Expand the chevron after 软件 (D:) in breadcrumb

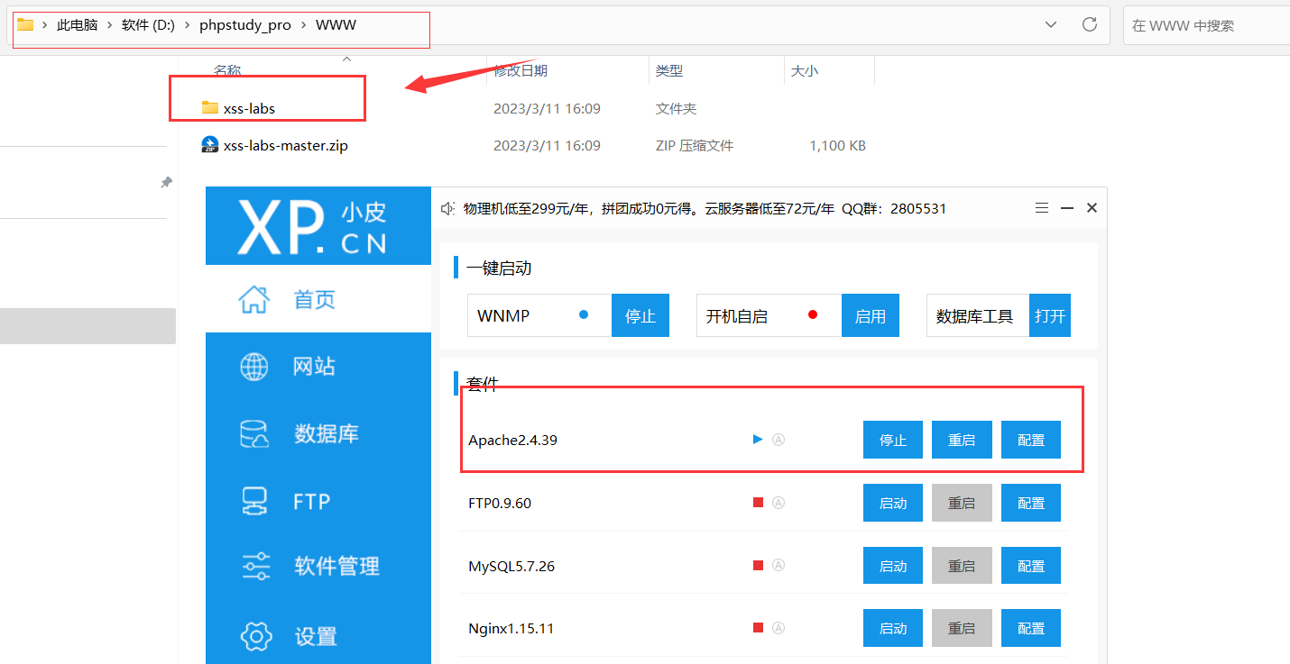188,25
